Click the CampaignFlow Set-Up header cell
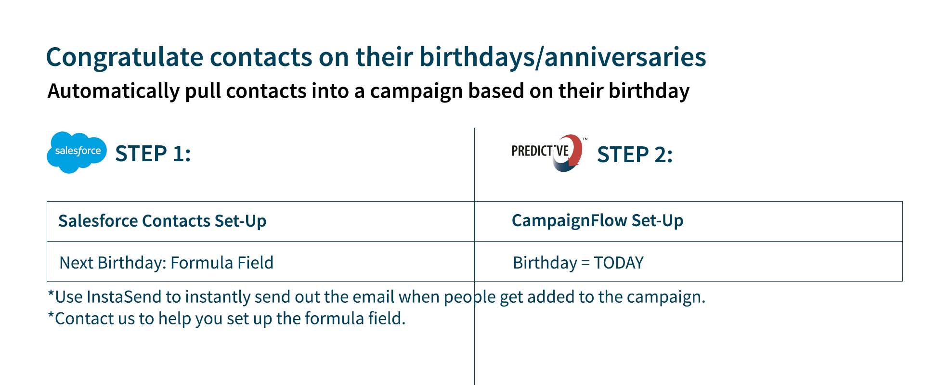This screenshot has height=385, width=949. pos(689,221)
